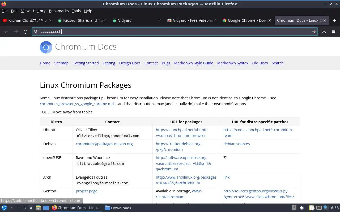Open the View menu
Screen dimensions: 340x212
[x=25, y=11]
